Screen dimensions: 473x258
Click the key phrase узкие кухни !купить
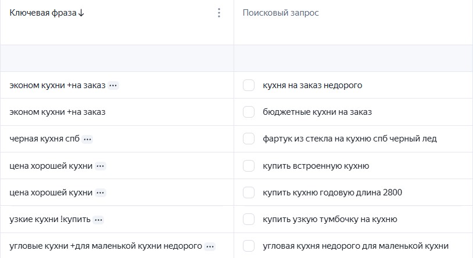pos(50,219)
